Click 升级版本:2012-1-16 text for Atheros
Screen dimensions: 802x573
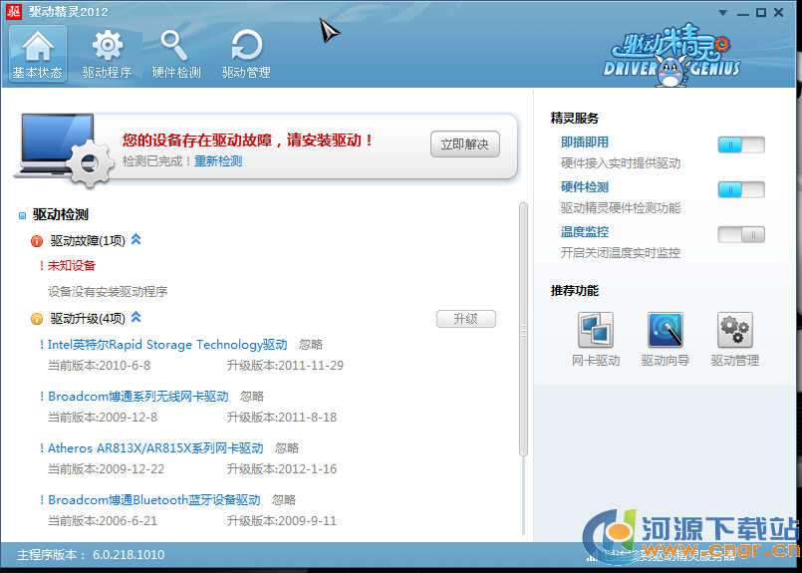282,469
